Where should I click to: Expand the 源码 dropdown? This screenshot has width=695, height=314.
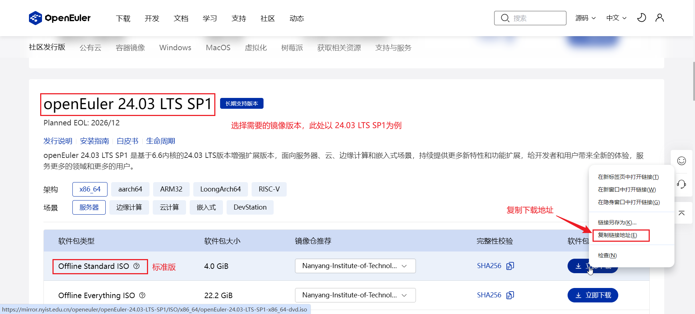[585, 18]
